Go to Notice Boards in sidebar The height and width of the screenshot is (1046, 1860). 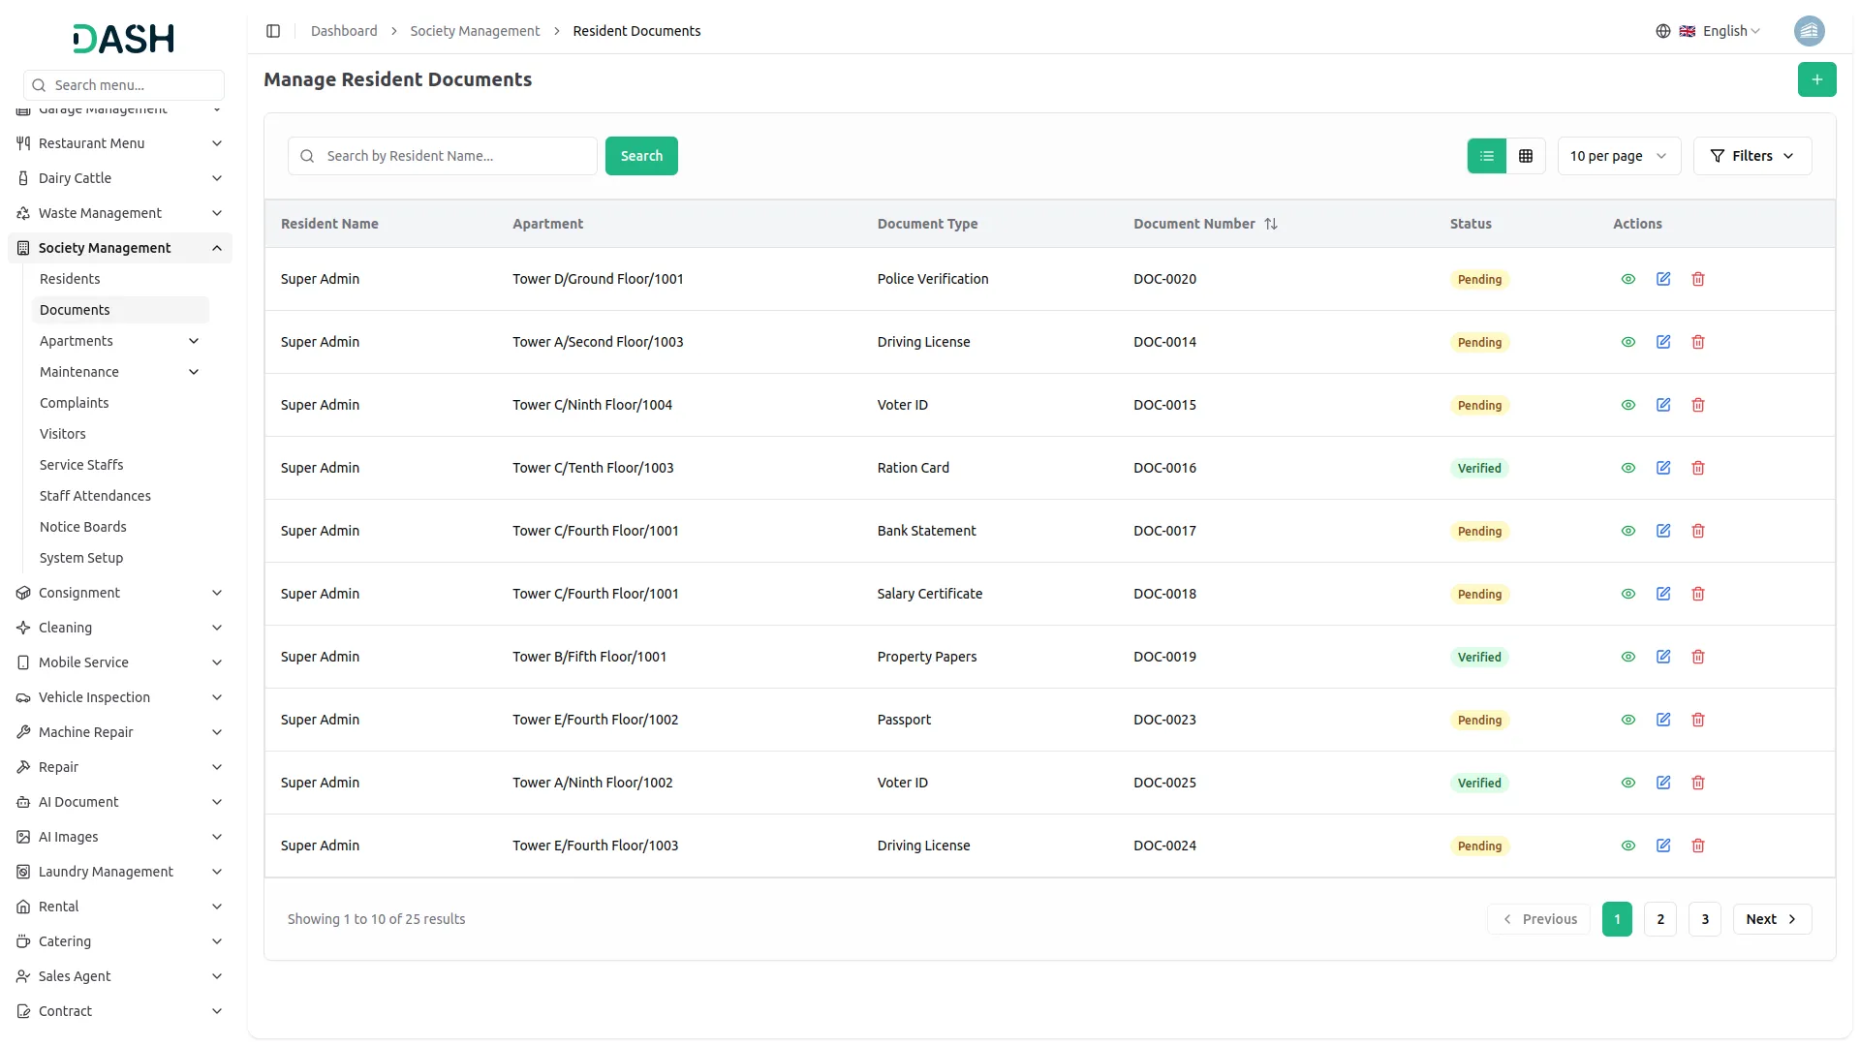(82, 527)
